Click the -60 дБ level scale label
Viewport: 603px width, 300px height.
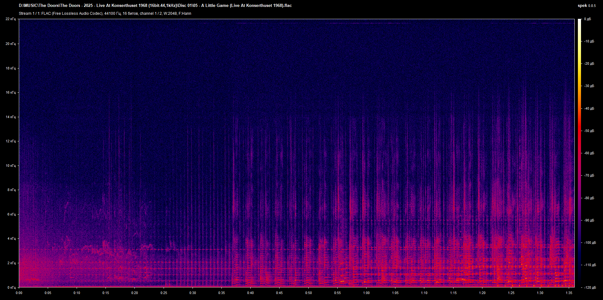point(589,153)
